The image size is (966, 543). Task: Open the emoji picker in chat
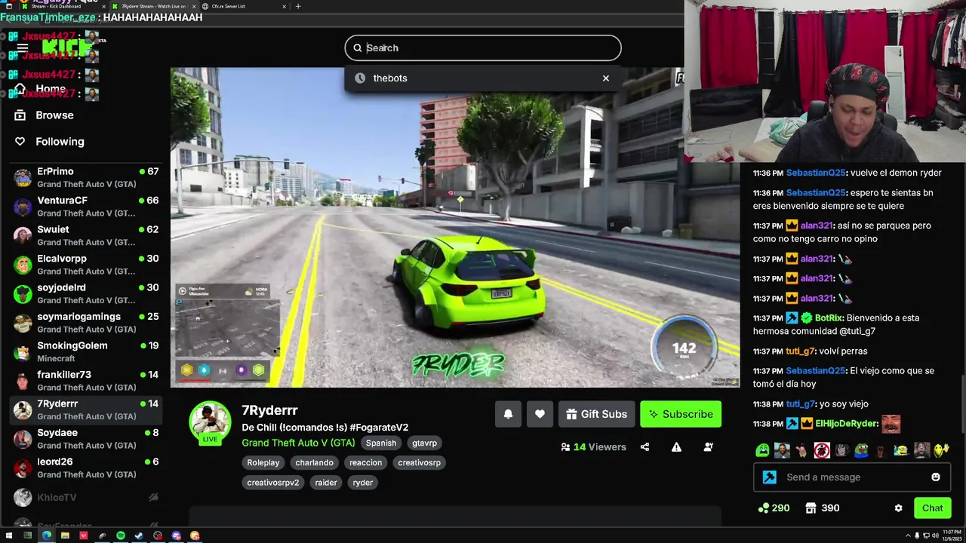tap(936, 477)
